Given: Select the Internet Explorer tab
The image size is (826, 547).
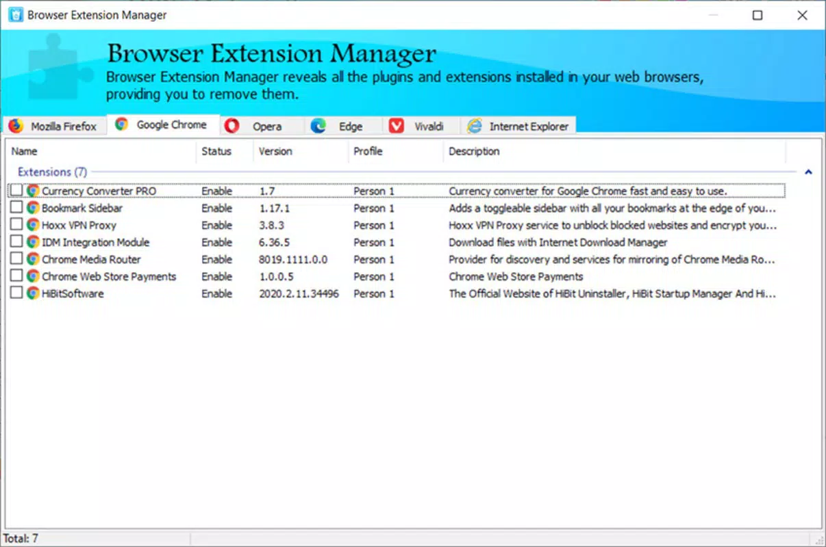Looking at the screenshot, I should point(519,126).
